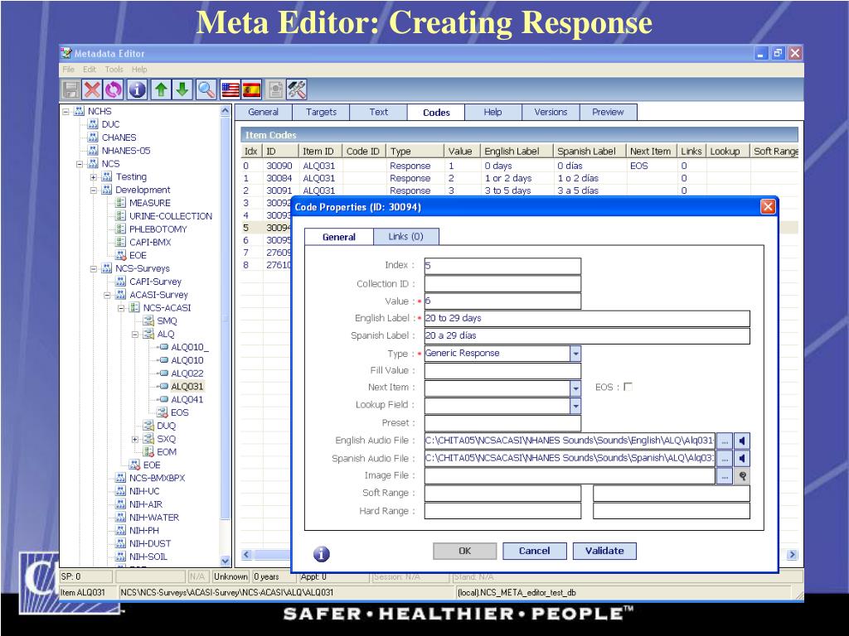Viewport: 849px width, 636px height.
Task: Expand the SXQ tree node
Action: tap(135, 439)
